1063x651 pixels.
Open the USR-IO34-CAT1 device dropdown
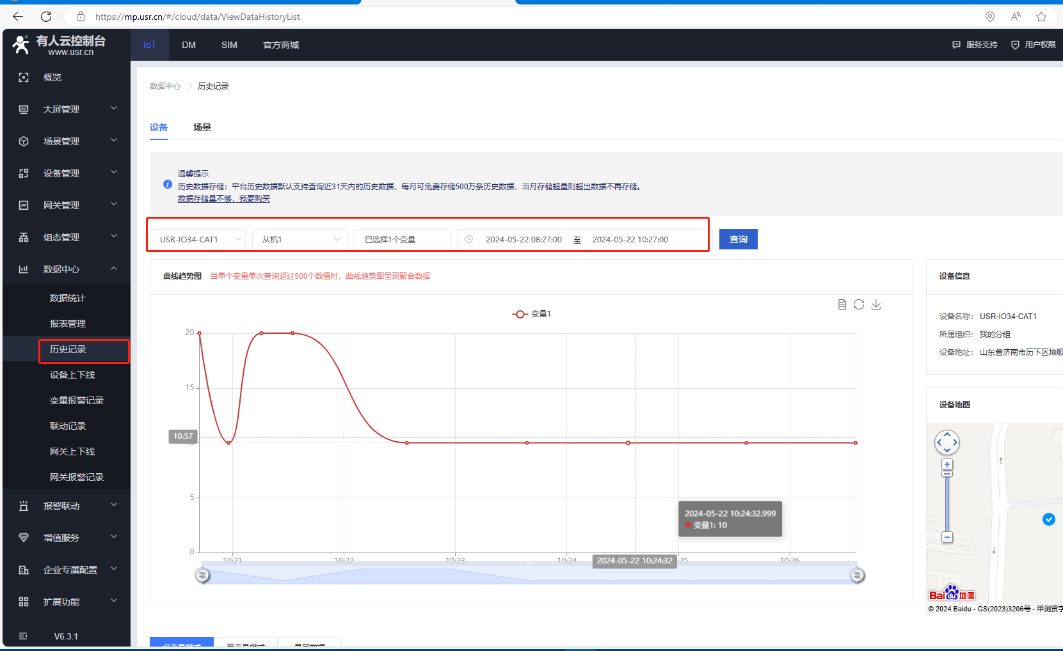pyautogui.click(x=197, y=239)
